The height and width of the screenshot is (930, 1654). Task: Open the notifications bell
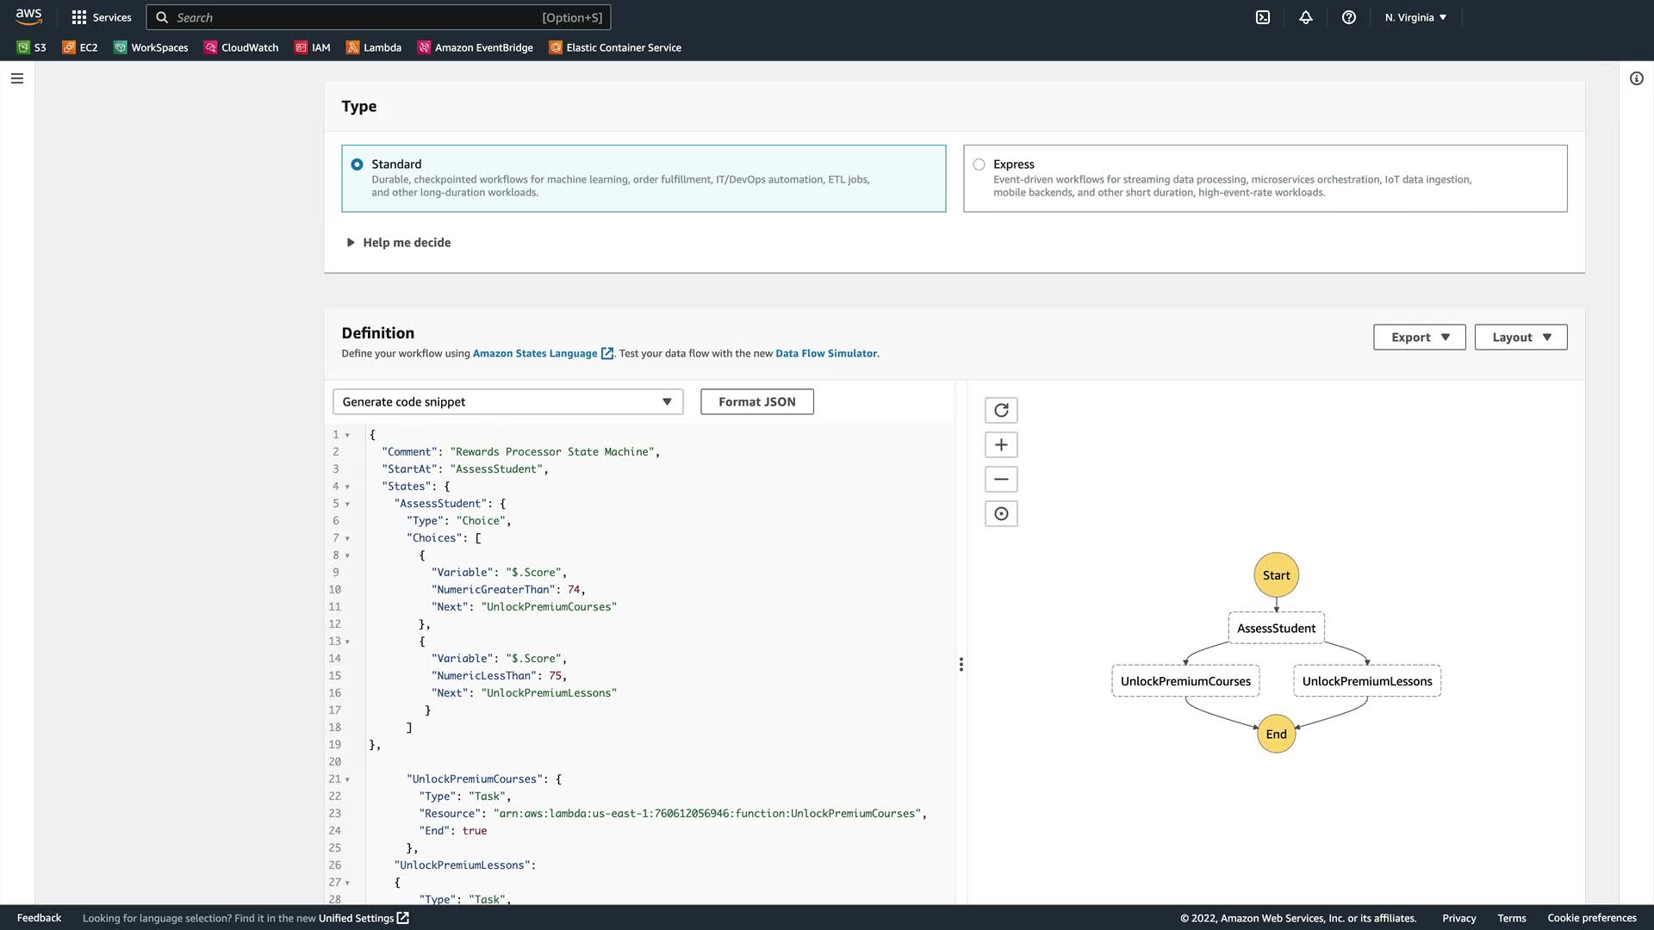(x=1306, y=17)
